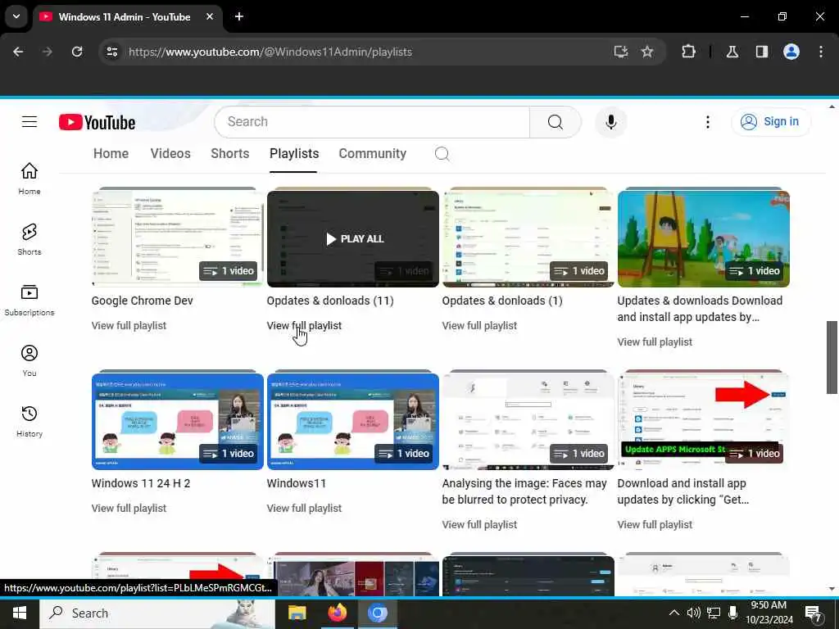Click PLAY ALL on Opdates & donloads (11)
The width and height of the screenshot is (839, 629).
[356, 238]
